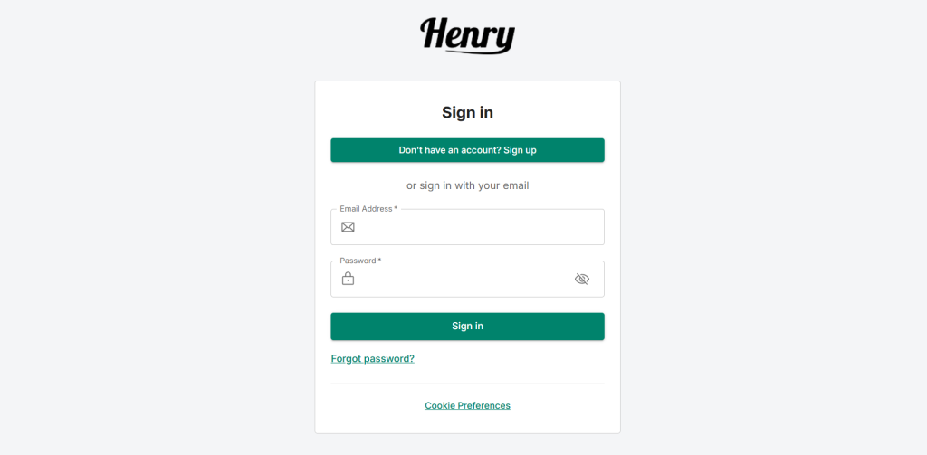Click the Henry logo at top

click(x=468, y=35)
